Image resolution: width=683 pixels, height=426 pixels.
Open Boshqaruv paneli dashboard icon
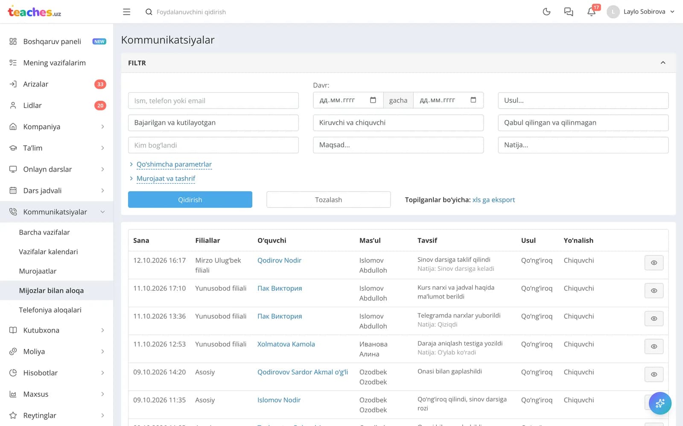click(13, 41)
